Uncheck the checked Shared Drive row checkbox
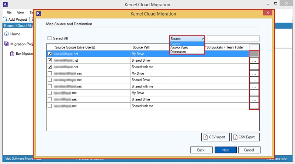 pos(50,60)
